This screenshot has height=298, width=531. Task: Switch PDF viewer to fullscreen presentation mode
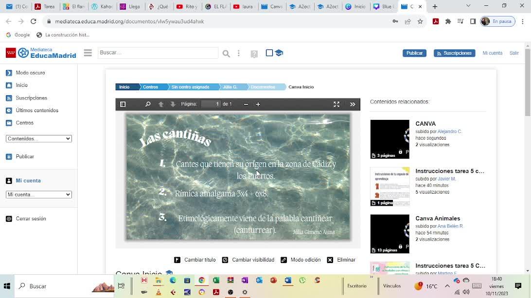[336, 104]
